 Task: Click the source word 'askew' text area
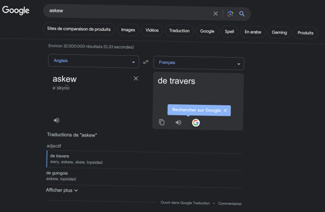(x=64, y=79)
